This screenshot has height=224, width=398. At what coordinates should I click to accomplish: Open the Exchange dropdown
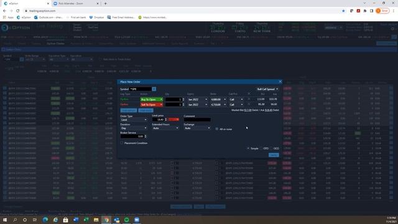point(197,128)
